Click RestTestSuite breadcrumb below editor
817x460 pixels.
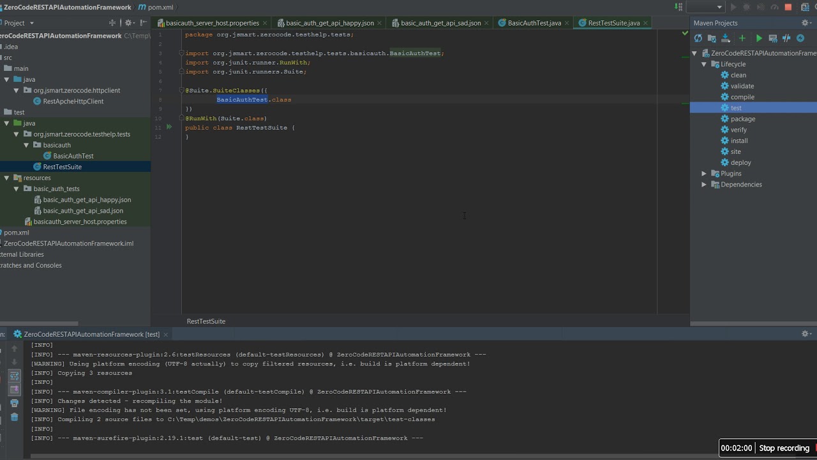206,321
